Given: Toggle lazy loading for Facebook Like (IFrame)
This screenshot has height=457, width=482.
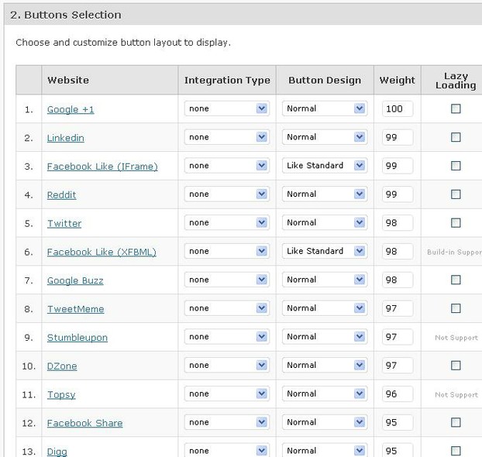Looking at the screenshot, I should 456,166.
